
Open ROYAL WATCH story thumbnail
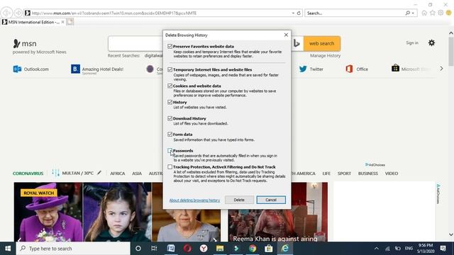pos(117,212)
